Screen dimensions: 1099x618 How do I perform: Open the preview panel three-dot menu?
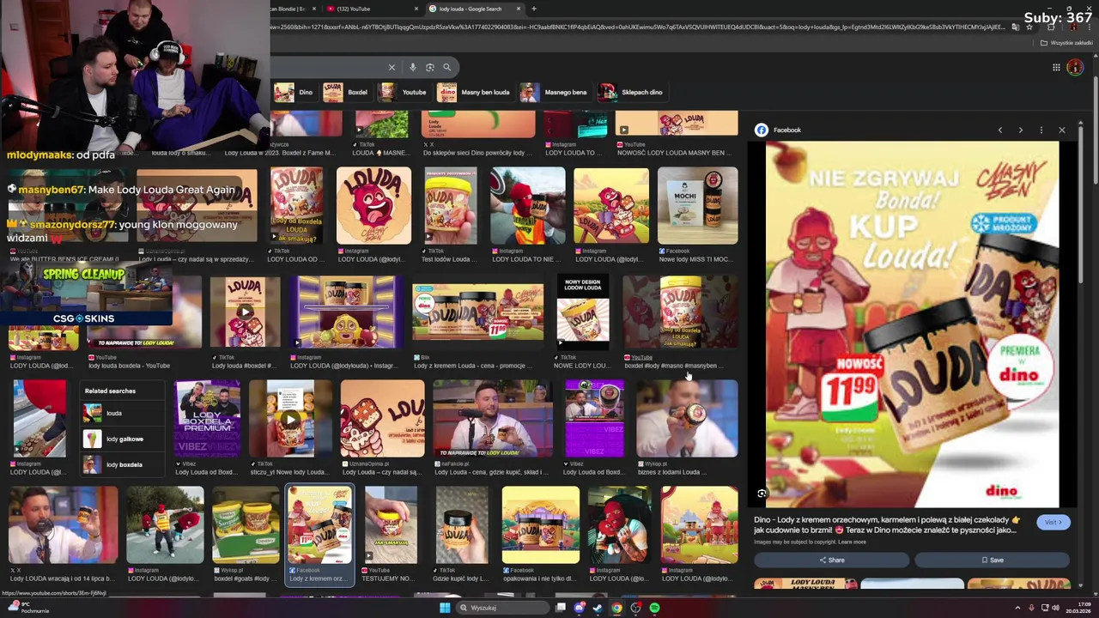coord(1041,130)
